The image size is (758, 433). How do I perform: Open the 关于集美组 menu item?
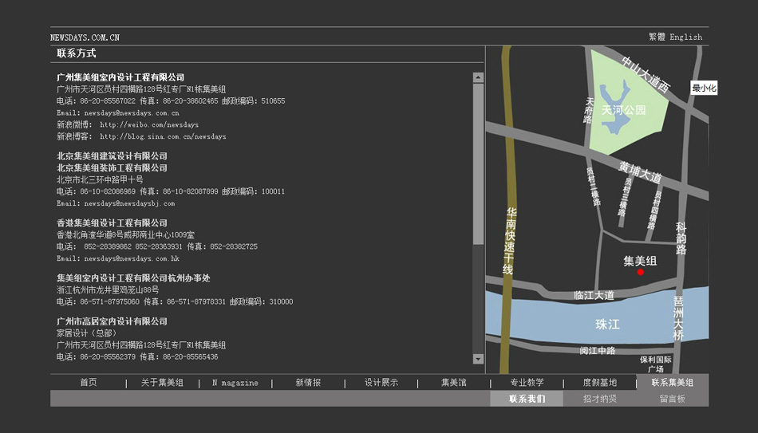click(162, 383)
